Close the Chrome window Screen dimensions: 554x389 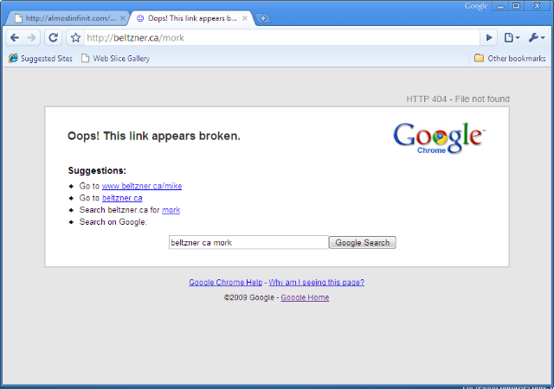(x=537, y=6)
